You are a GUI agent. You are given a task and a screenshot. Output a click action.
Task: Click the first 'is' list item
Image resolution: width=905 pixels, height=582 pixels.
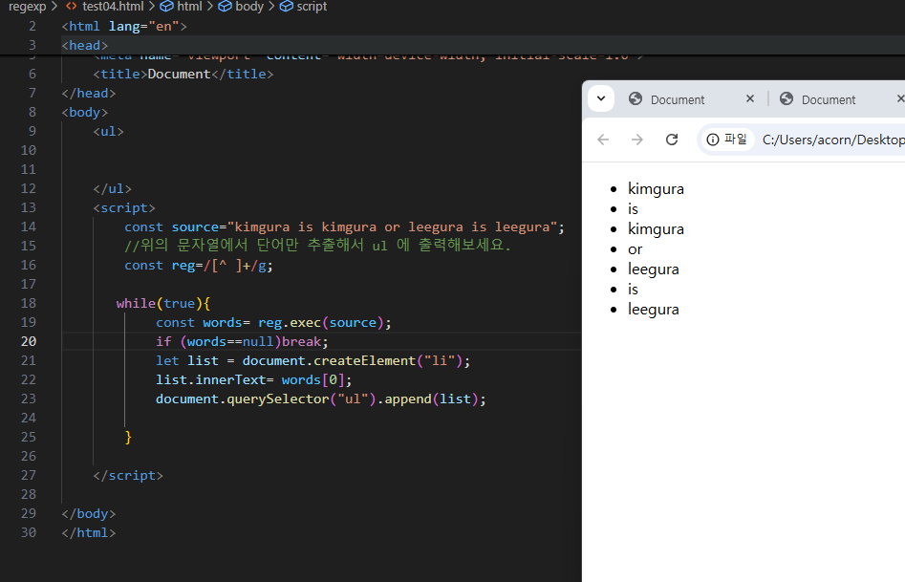[634, 209]
